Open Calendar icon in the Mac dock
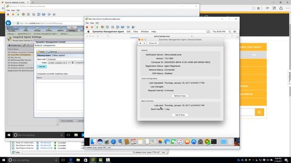The height and width of the screenshot is (163, 291). (x=133, y=142)
